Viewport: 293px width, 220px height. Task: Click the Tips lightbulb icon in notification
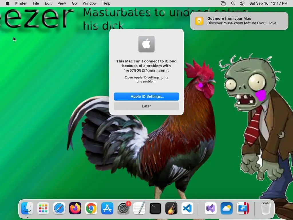(x=199, y=21)
